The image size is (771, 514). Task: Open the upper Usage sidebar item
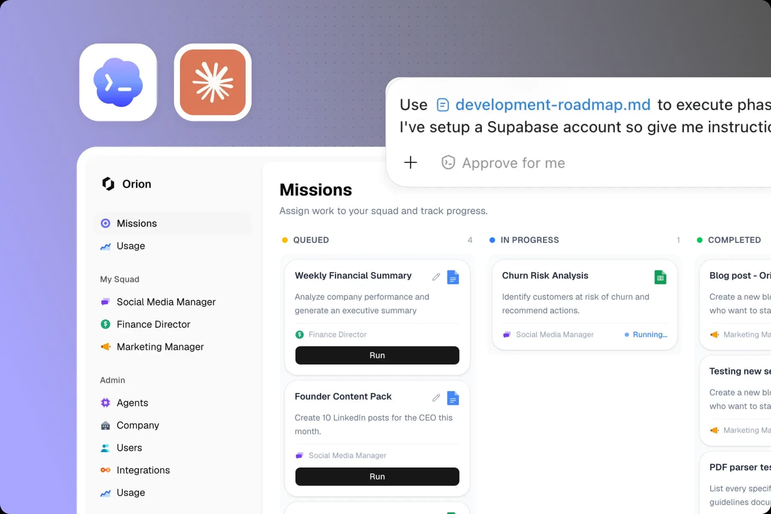[x=173, y=246]
